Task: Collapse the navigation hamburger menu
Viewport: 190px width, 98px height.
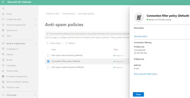Action: point(3,8)
